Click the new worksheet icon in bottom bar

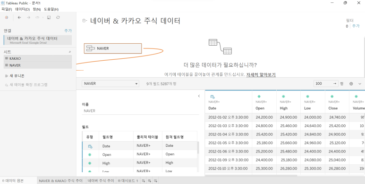pyautogui.click(x=144, y=181)
